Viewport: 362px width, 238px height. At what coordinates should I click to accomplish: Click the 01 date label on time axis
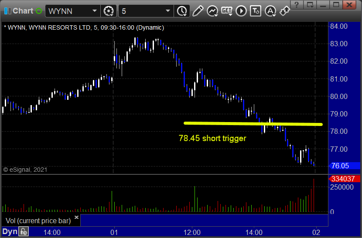coord(114,232)
